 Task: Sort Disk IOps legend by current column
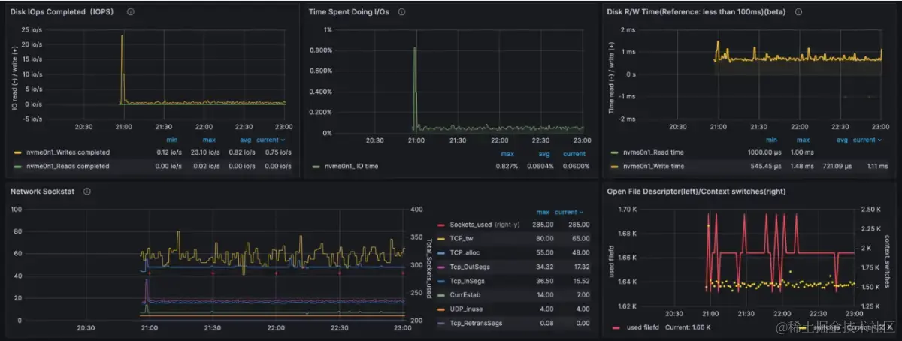[x=271, y=140]
